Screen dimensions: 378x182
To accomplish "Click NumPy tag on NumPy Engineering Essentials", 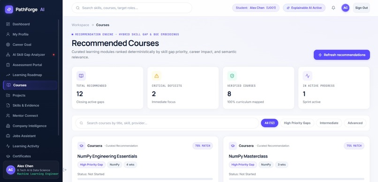I will [114, 165].
